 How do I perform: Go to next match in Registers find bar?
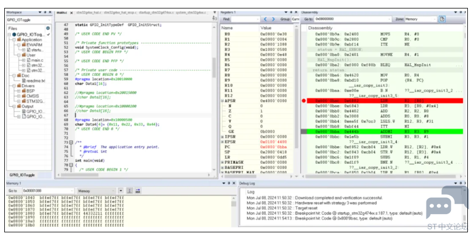click(273, 19)
